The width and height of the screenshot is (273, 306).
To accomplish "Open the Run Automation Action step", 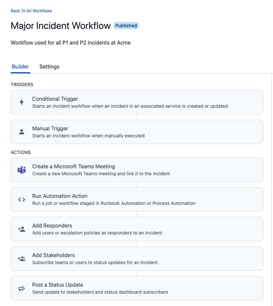I will point(136,199).
